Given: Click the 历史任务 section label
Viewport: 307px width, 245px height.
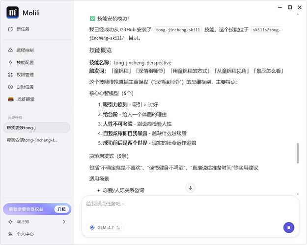Looking at the screenshot, I should click(15, 118).
